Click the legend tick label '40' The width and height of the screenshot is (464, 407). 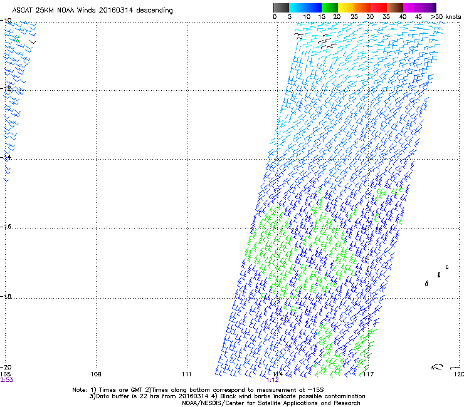pos(403,17)
